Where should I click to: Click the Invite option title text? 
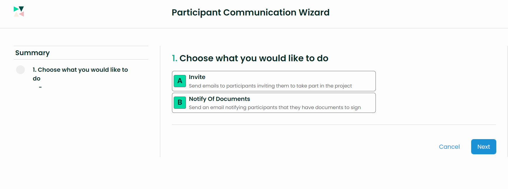(x=197, y=77)
